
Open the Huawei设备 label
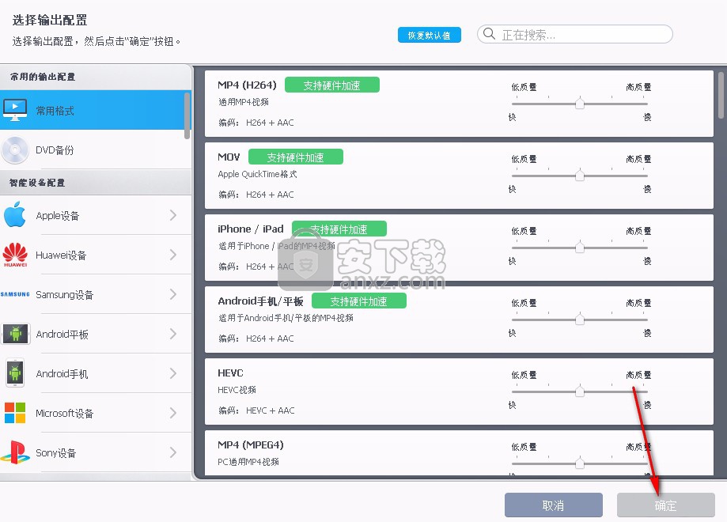tap(61, 255)
